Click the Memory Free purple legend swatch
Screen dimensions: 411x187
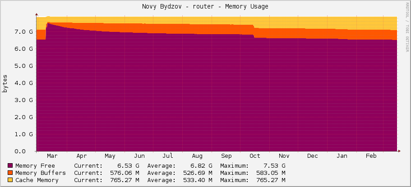coord(10,165)
